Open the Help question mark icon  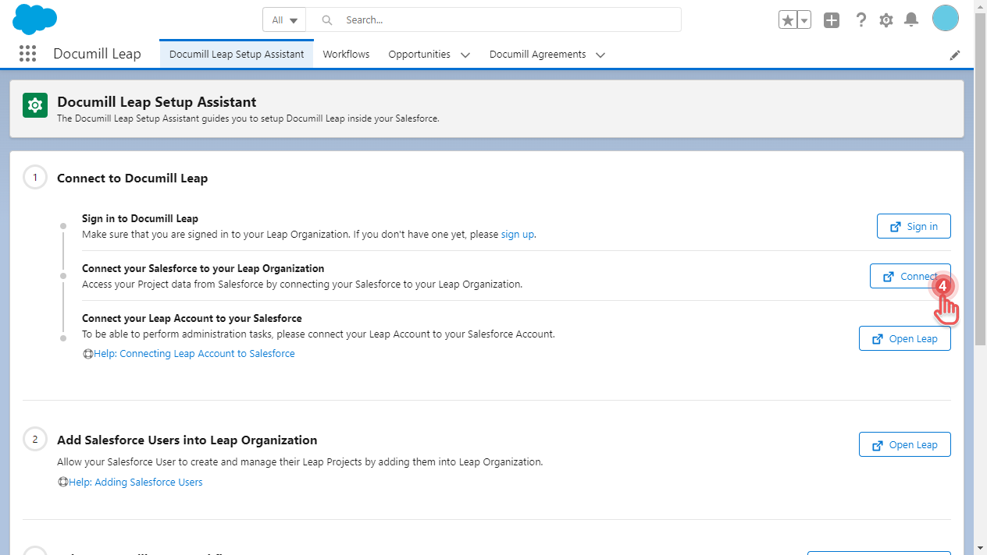(861, 20)
